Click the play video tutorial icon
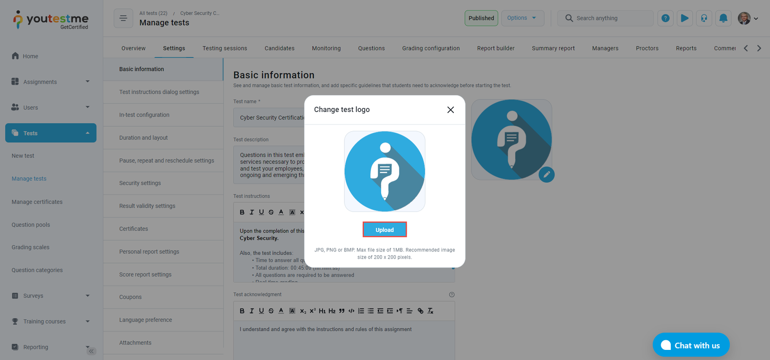 click(x=684, y=18)
